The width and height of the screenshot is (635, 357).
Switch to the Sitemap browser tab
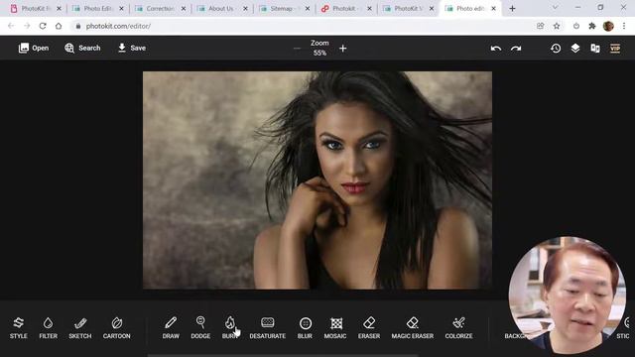284,9
